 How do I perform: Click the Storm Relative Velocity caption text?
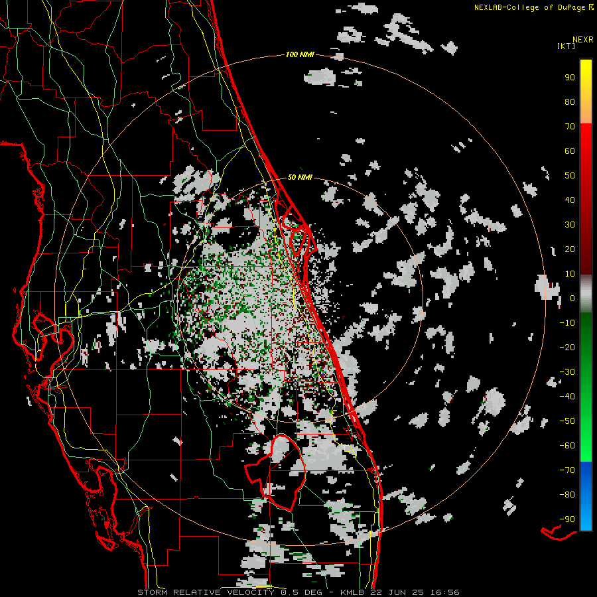click(x=298, y=592)
